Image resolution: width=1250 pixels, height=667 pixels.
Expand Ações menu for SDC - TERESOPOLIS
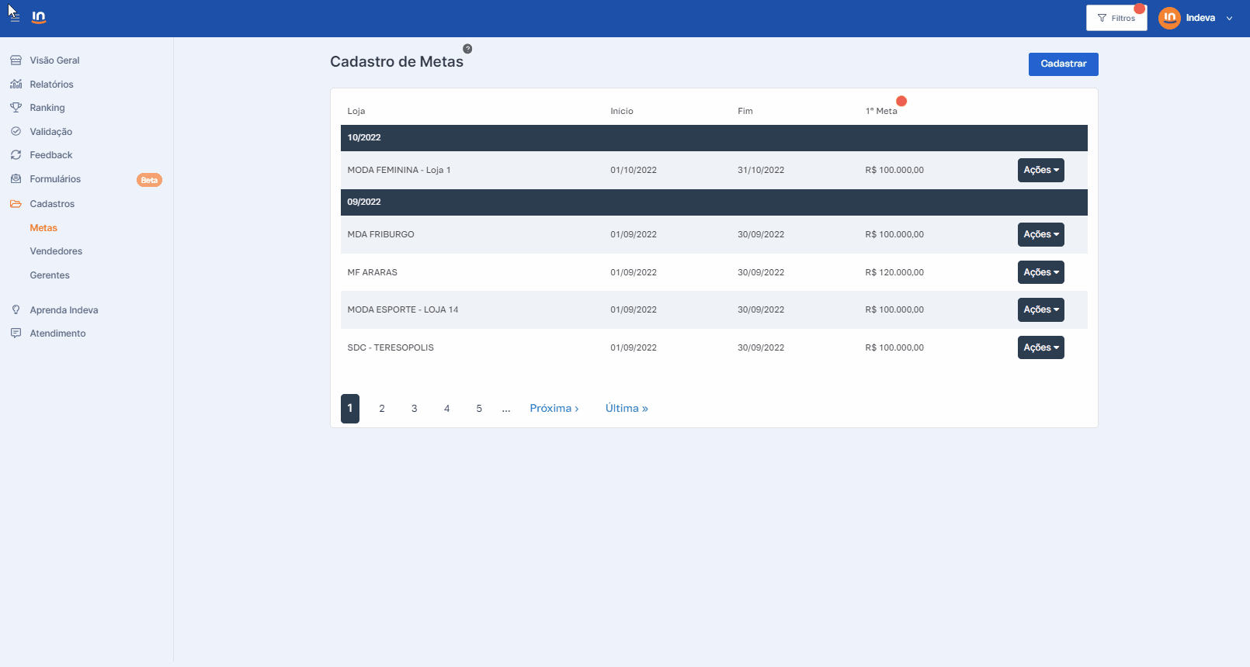click(1040, 347)
